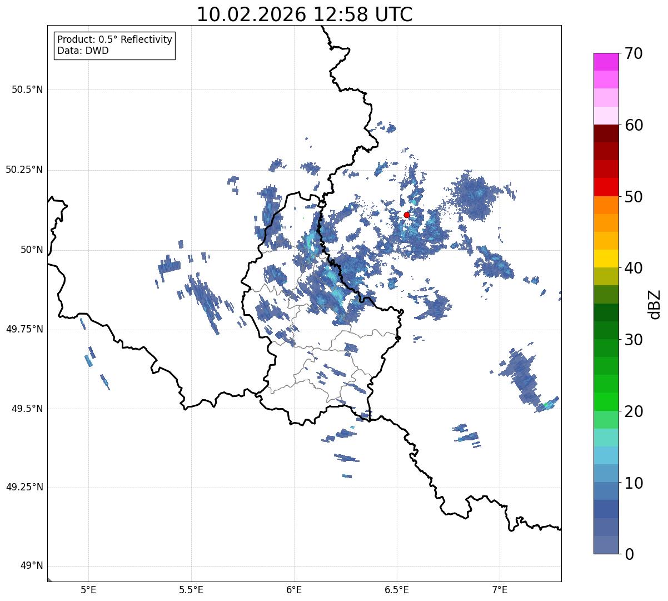Image resolution: width=668 pixels, height=601 pixels.
Task: Click the bright green 20 dBZ color segment
Action: pos(606,402)
